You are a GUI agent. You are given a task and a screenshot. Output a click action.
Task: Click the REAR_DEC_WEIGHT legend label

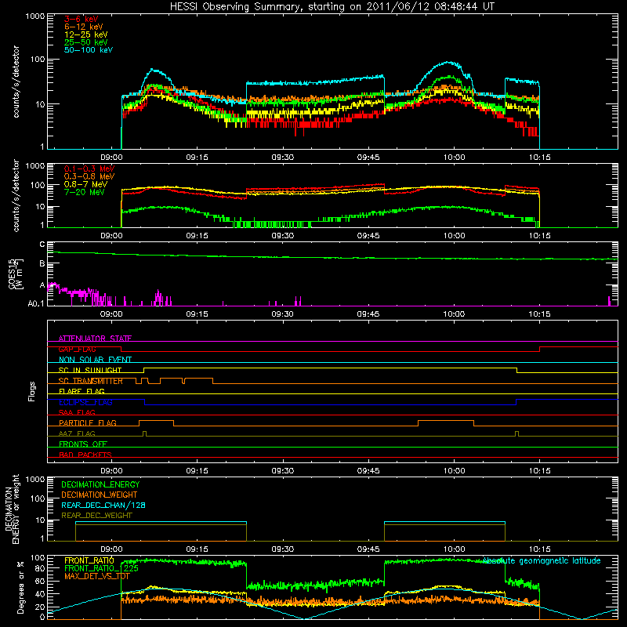click(96, 516)
